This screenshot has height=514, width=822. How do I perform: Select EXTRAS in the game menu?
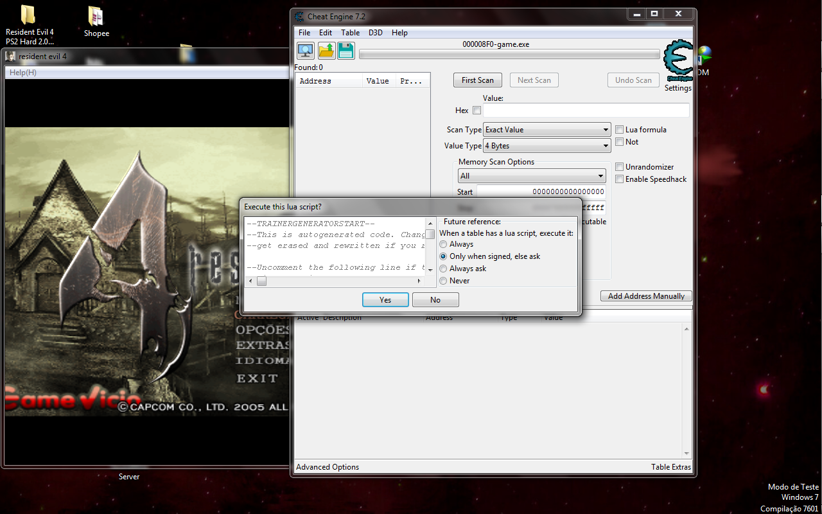click(263, 345)
